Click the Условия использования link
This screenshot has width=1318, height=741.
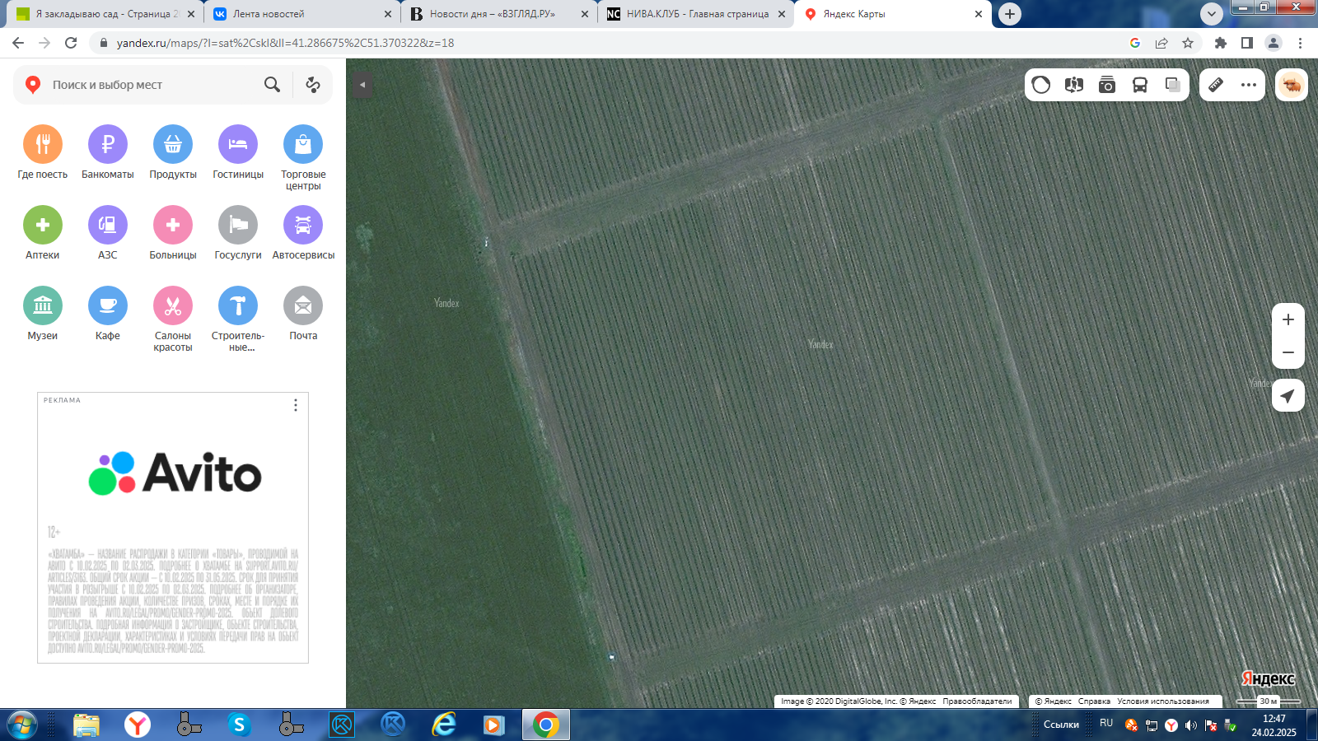click(1162, 701)
